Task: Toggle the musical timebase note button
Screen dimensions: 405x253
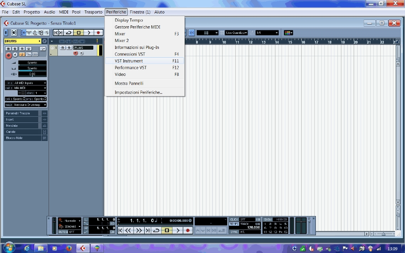Action: (x=22, y=54)
